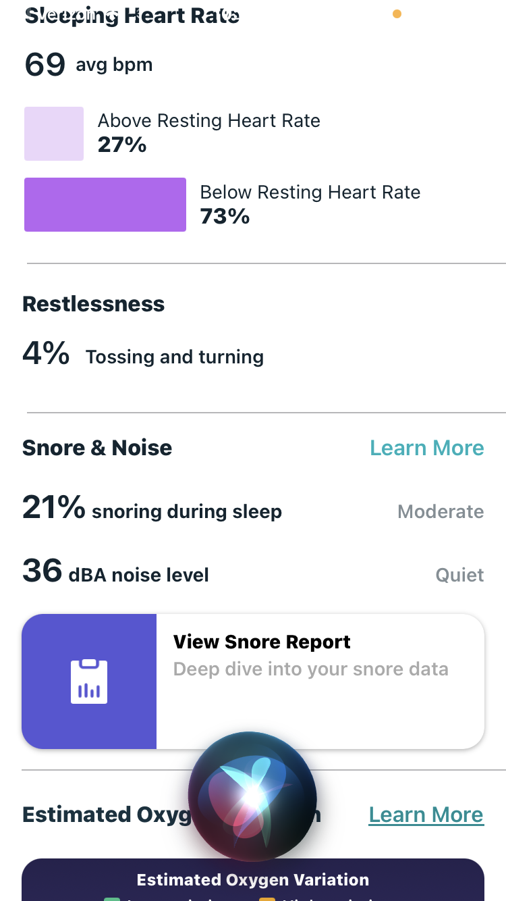Open the View Snore Report title
The image size is (506, 901).
(x=262, y=642)
